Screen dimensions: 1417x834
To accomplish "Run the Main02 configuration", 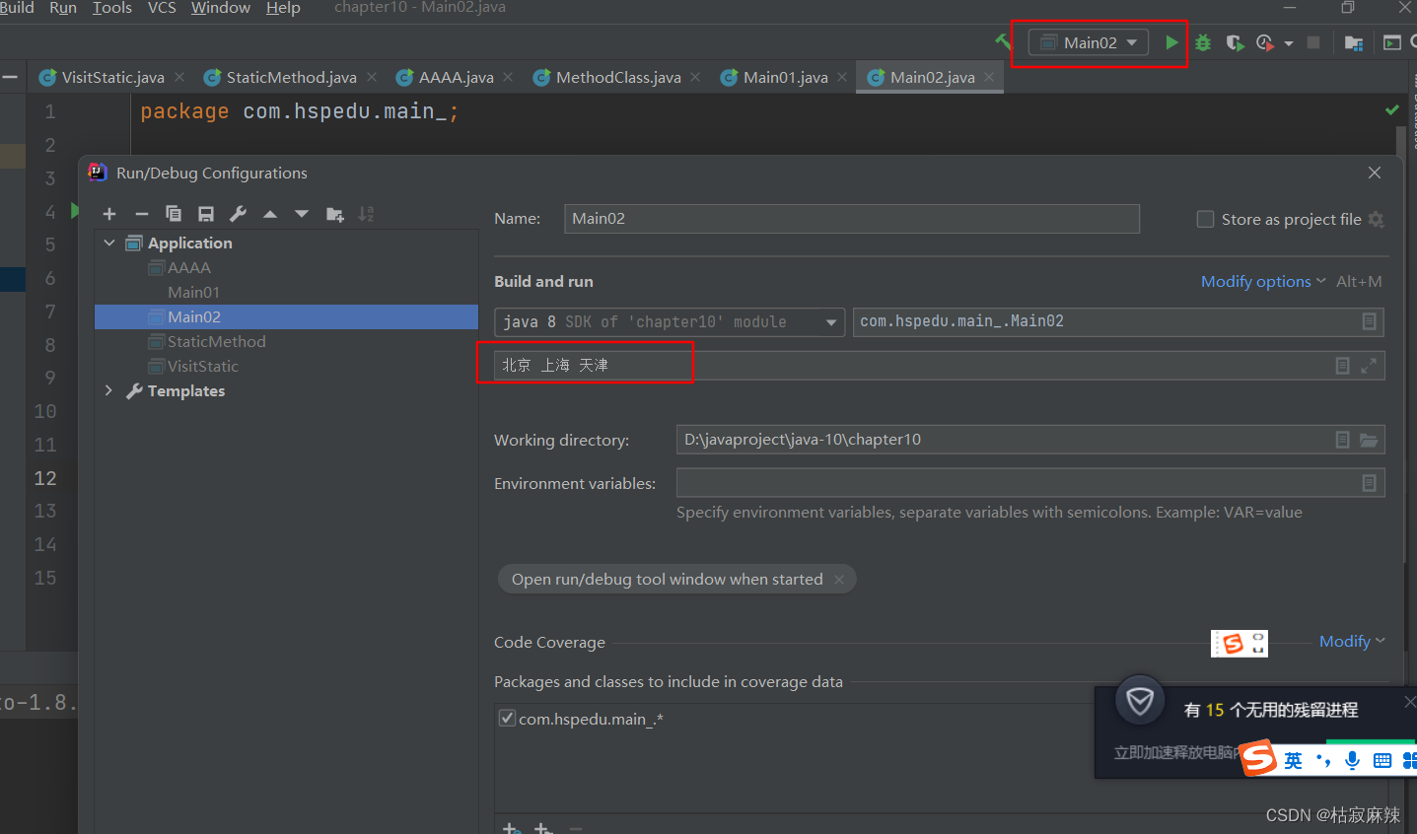I will [1171, 42].
